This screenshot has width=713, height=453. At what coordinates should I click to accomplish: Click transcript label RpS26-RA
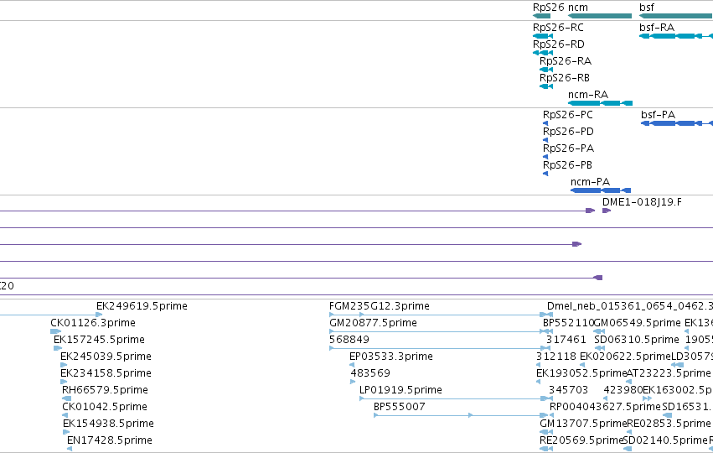point(566,61)
